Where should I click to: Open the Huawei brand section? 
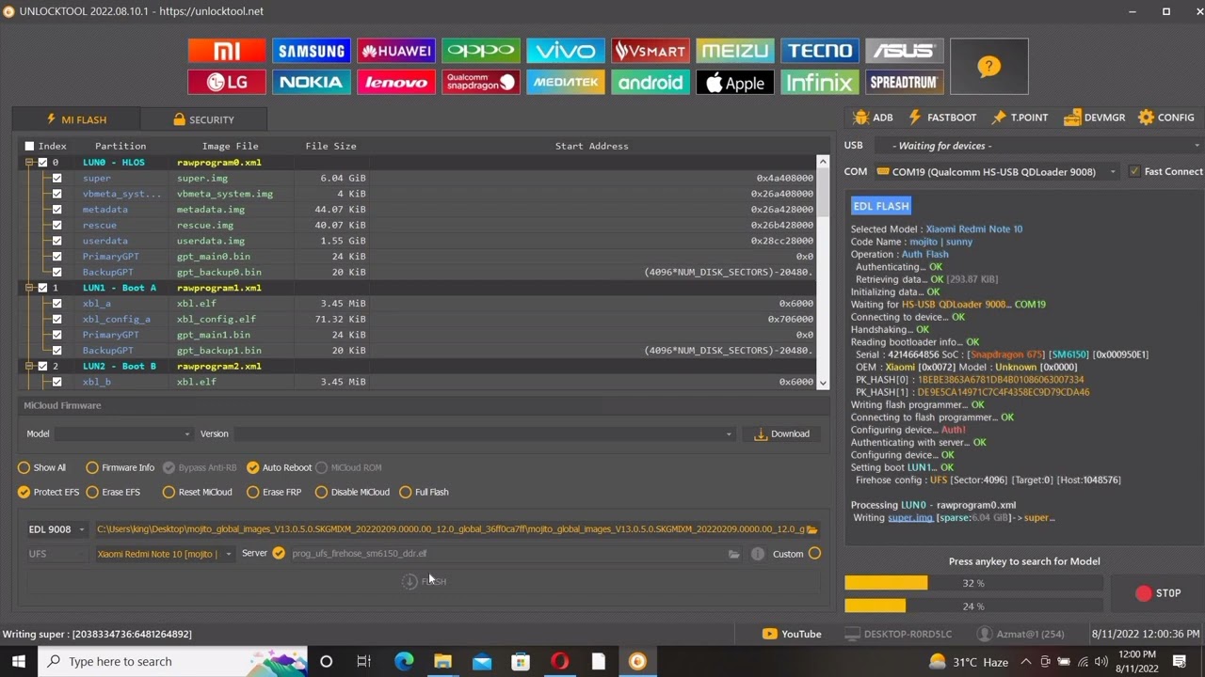396,51
